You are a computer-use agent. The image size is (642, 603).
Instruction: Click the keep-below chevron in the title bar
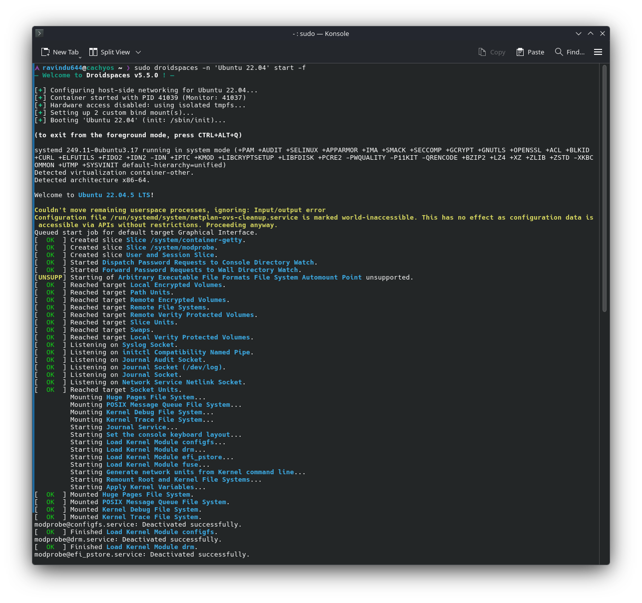tap(579, 33)
